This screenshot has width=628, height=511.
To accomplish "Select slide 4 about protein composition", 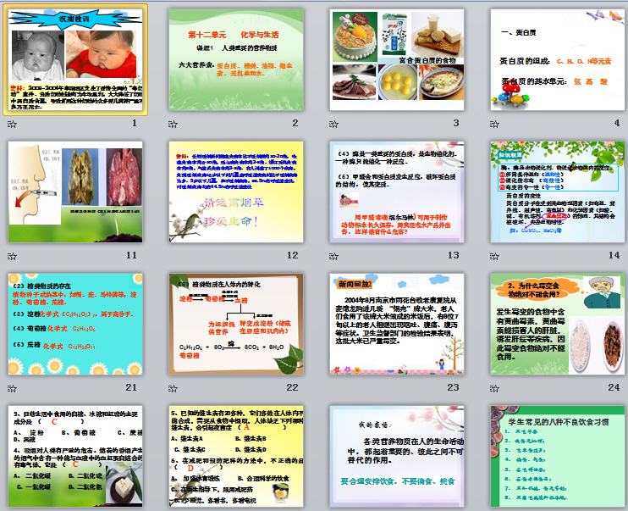I will click(558, 58).
